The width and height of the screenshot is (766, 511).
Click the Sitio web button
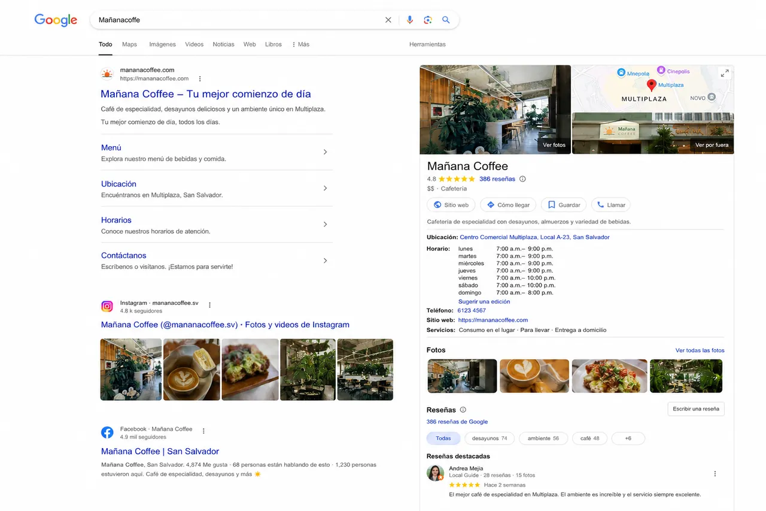(451, 205)
